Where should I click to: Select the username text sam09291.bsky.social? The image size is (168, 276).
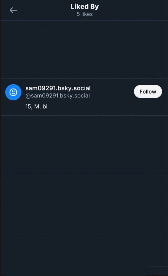point(58,88)
